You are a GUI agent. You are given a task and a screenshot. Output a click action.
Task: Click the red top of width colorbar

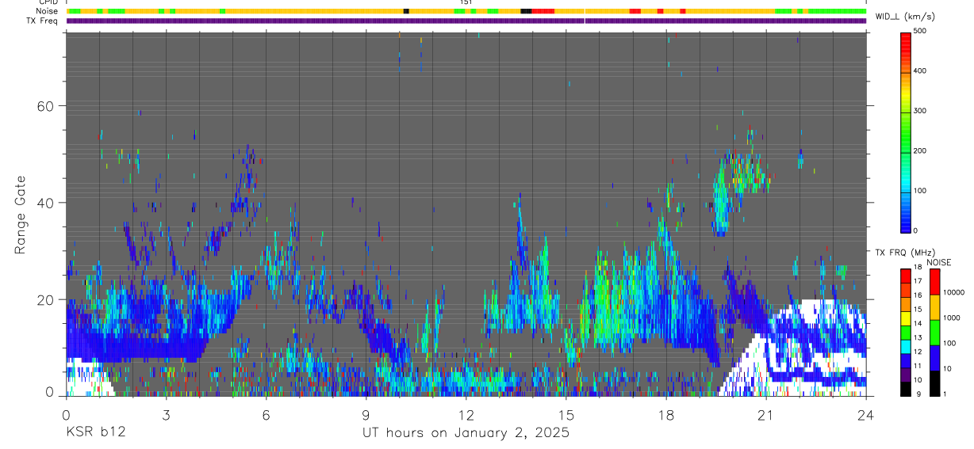coord(906,37)
